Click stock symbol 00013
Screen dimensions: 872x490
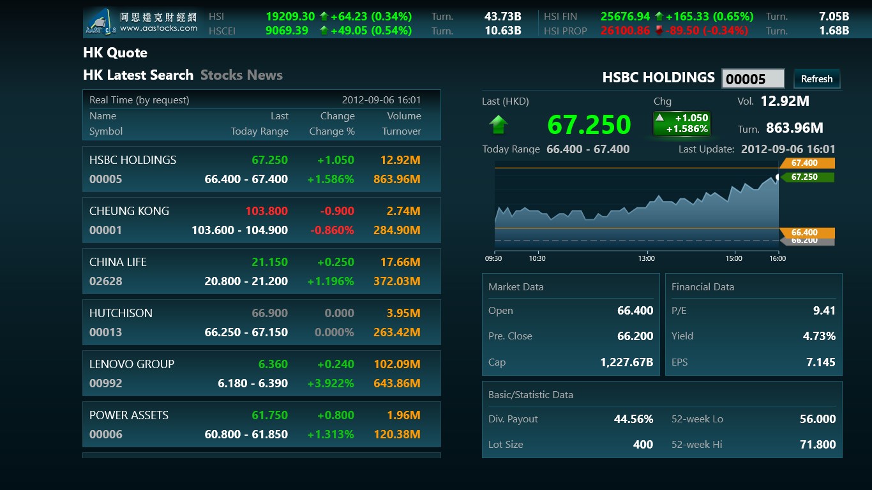coord(105,332)
